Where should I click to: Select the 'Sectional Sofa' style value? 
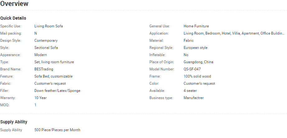tap(46, 48)
